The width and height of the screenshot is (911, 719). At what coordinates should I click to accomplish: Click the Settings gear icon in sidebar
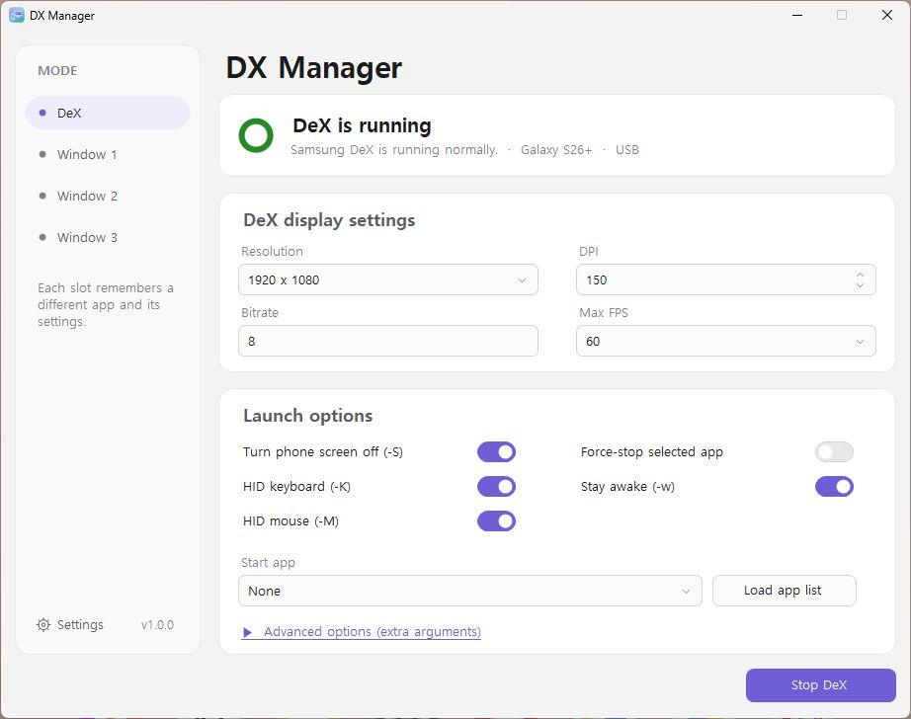pyautogui.click(x=43, y=625)
